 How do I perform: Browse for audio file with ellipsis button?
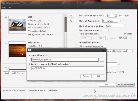[x=131, y=51]
